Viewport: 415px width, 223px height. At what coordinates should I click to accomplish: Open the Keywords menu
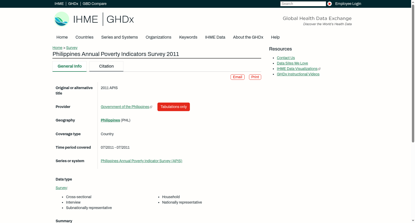(x=188, y=37)
